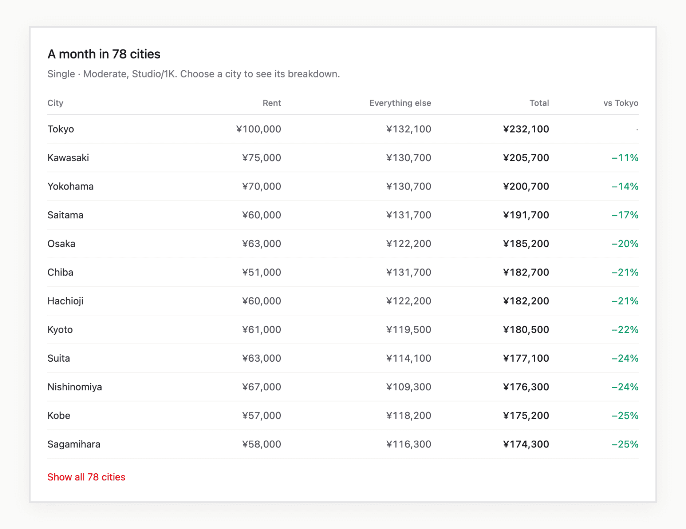Choose the Osaka row

click(343, 244)
